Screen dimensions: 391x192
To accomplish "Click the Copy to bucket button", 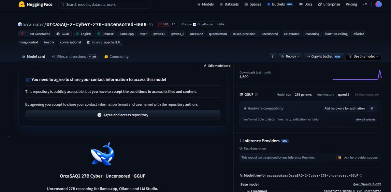I will [324, 56].
